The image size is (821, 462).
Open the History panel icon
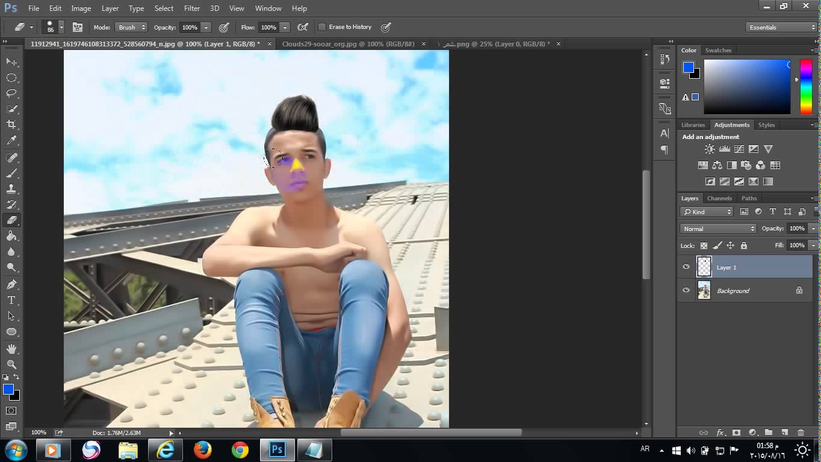(665, 59)
